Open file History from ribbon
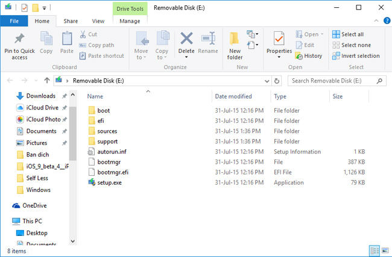 (x=309, y=56)
